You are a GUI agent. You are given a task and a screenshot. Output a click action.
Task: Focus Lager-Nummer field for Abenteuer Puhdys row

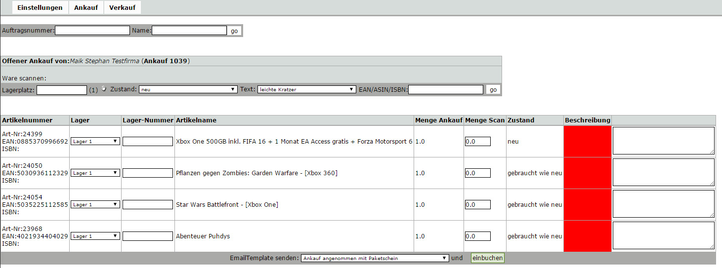pyautogui.click(x=148, y=236)
